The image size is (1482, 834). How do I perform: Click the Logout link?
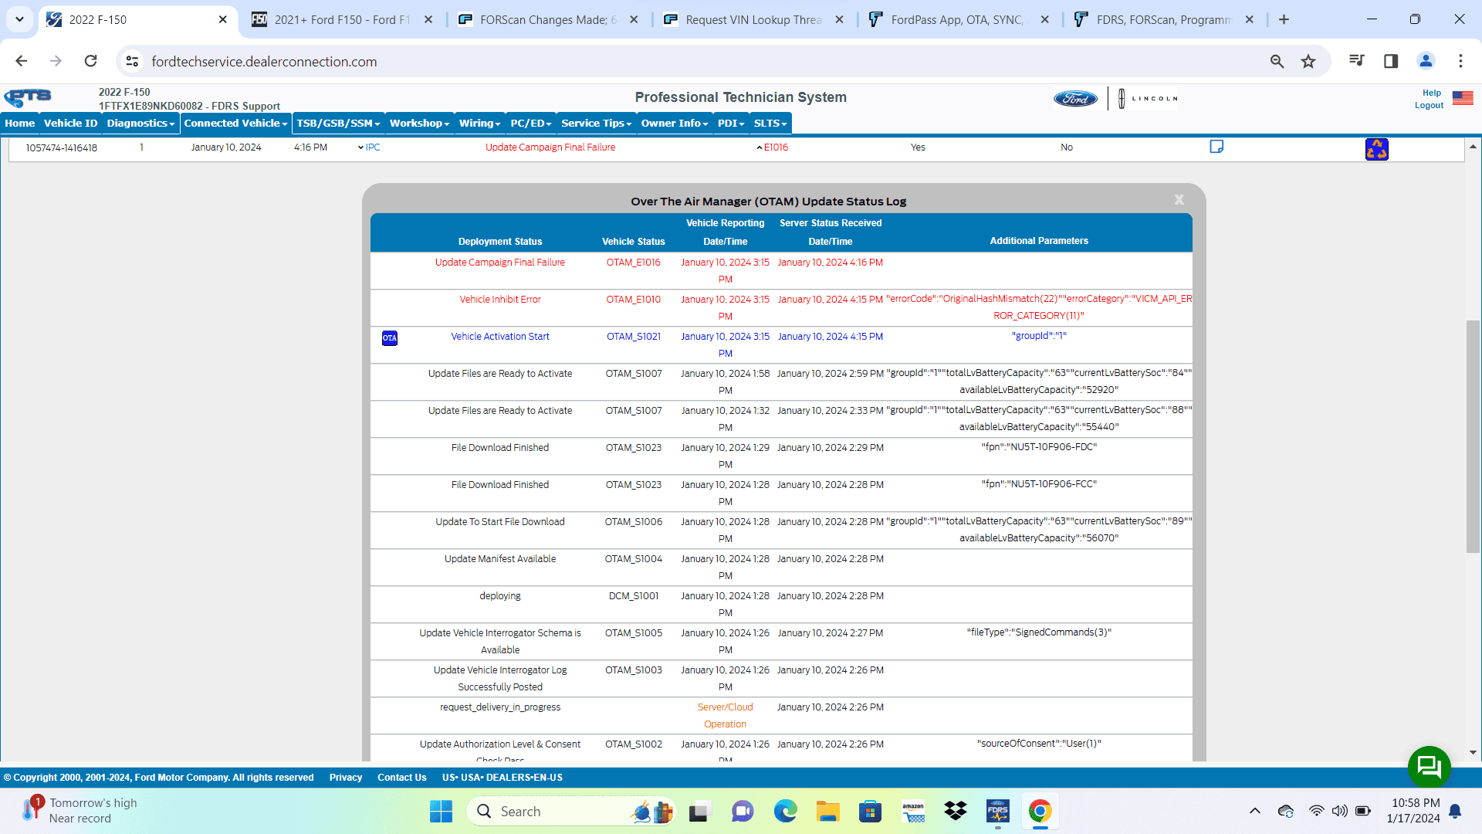1430,105
